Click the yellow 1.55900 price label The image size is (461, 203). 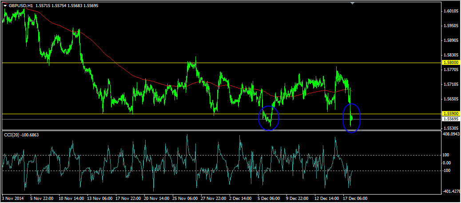tap(451, 114)
